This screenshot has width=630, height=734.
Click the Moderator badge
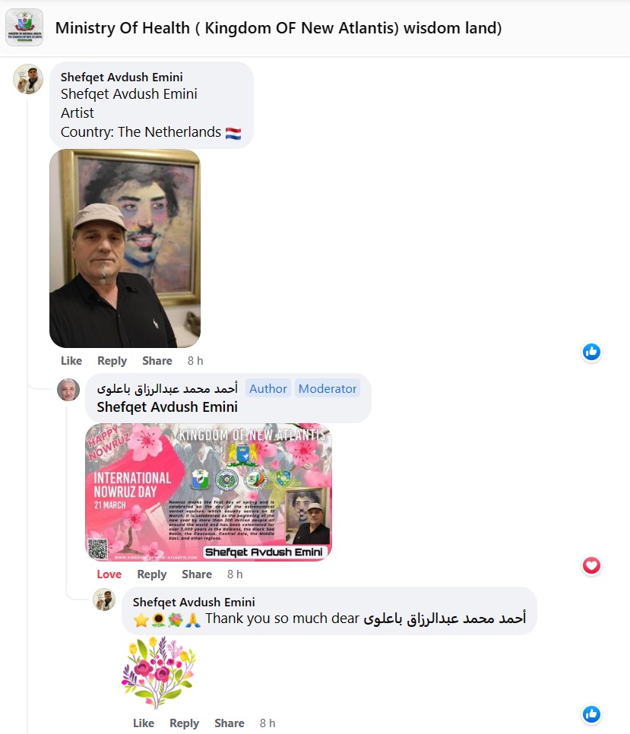(328, 388)
